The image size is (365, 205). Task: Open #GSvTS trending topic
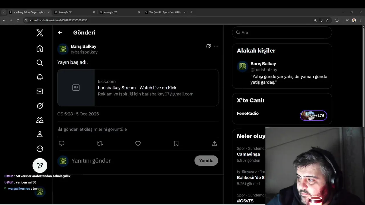tap(245, 201)
